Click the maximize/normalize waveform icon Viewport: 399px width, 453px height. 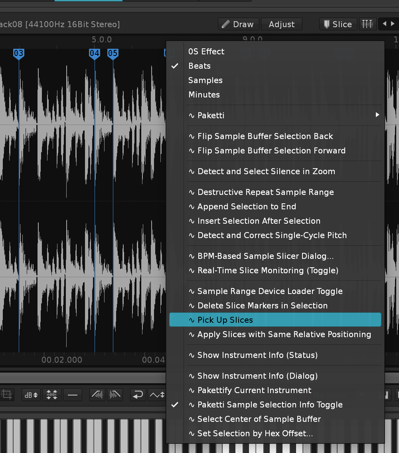pos(52,395)
